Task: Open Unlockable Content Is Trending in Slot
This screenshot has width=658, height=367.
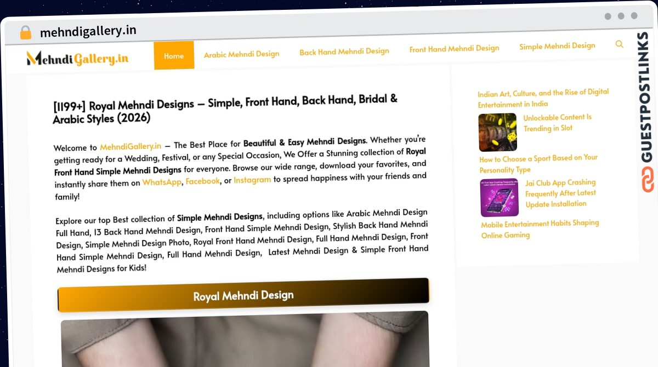Action: [x=557, y=123]
